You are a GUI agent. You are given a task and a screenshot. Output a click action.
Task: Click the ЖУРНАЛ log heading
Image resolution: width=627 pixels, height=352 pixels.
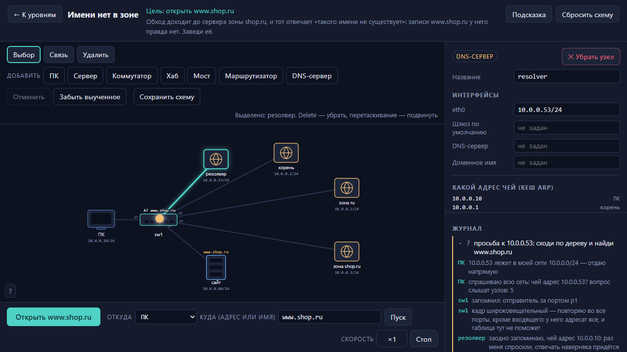[467, 228]
